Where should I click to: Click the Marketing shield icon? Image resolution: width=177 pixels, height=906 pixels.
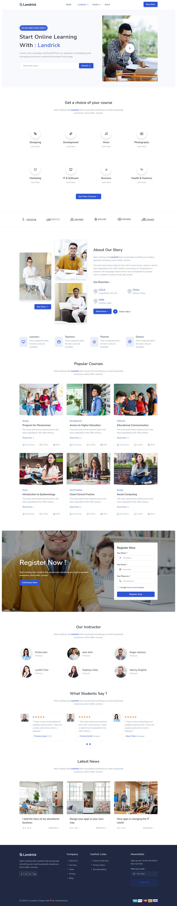coord(35,170)
